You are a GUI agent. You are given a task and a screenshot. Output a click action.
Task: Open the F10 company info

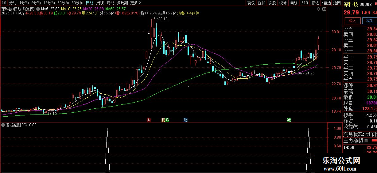305,3
